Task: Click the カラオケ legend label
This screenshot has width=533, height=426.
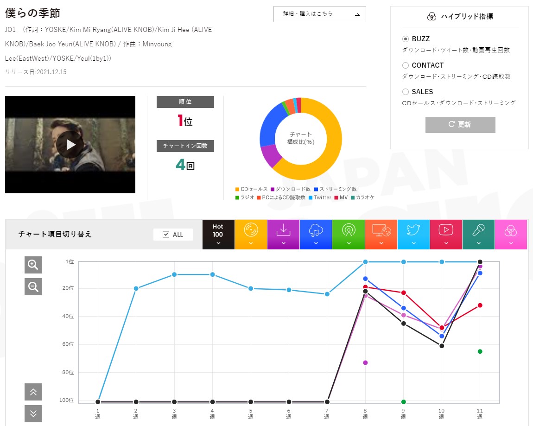Action: [365, 197]
